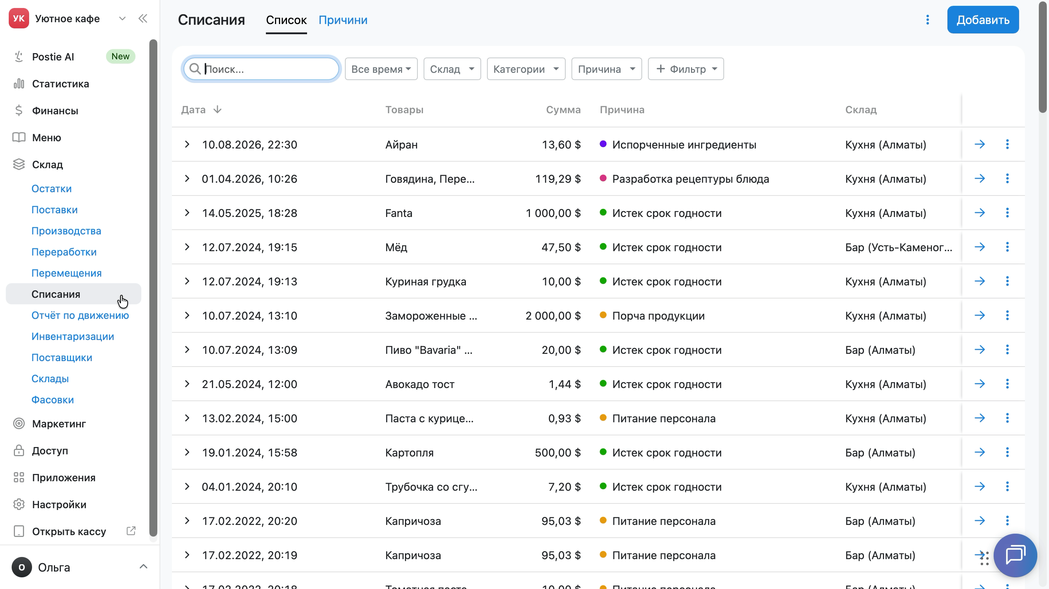
Task: Go to Переработки page
Action: tap(64, 252)
